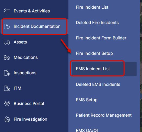The image size is (142, 132).
Task: Click the Inspections document icon
Action: pyautogui.click(x=7, y=73)
